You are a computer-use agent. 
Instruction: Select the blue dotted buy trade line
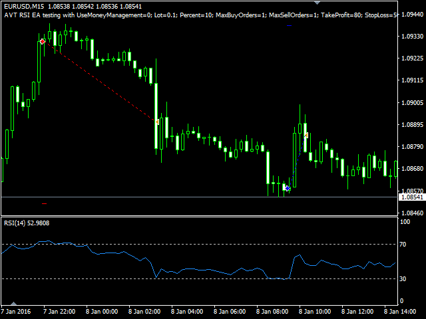tap(297, 161)
